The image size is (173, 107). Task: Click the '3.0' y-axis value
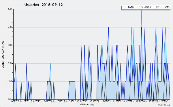(10, 45)
